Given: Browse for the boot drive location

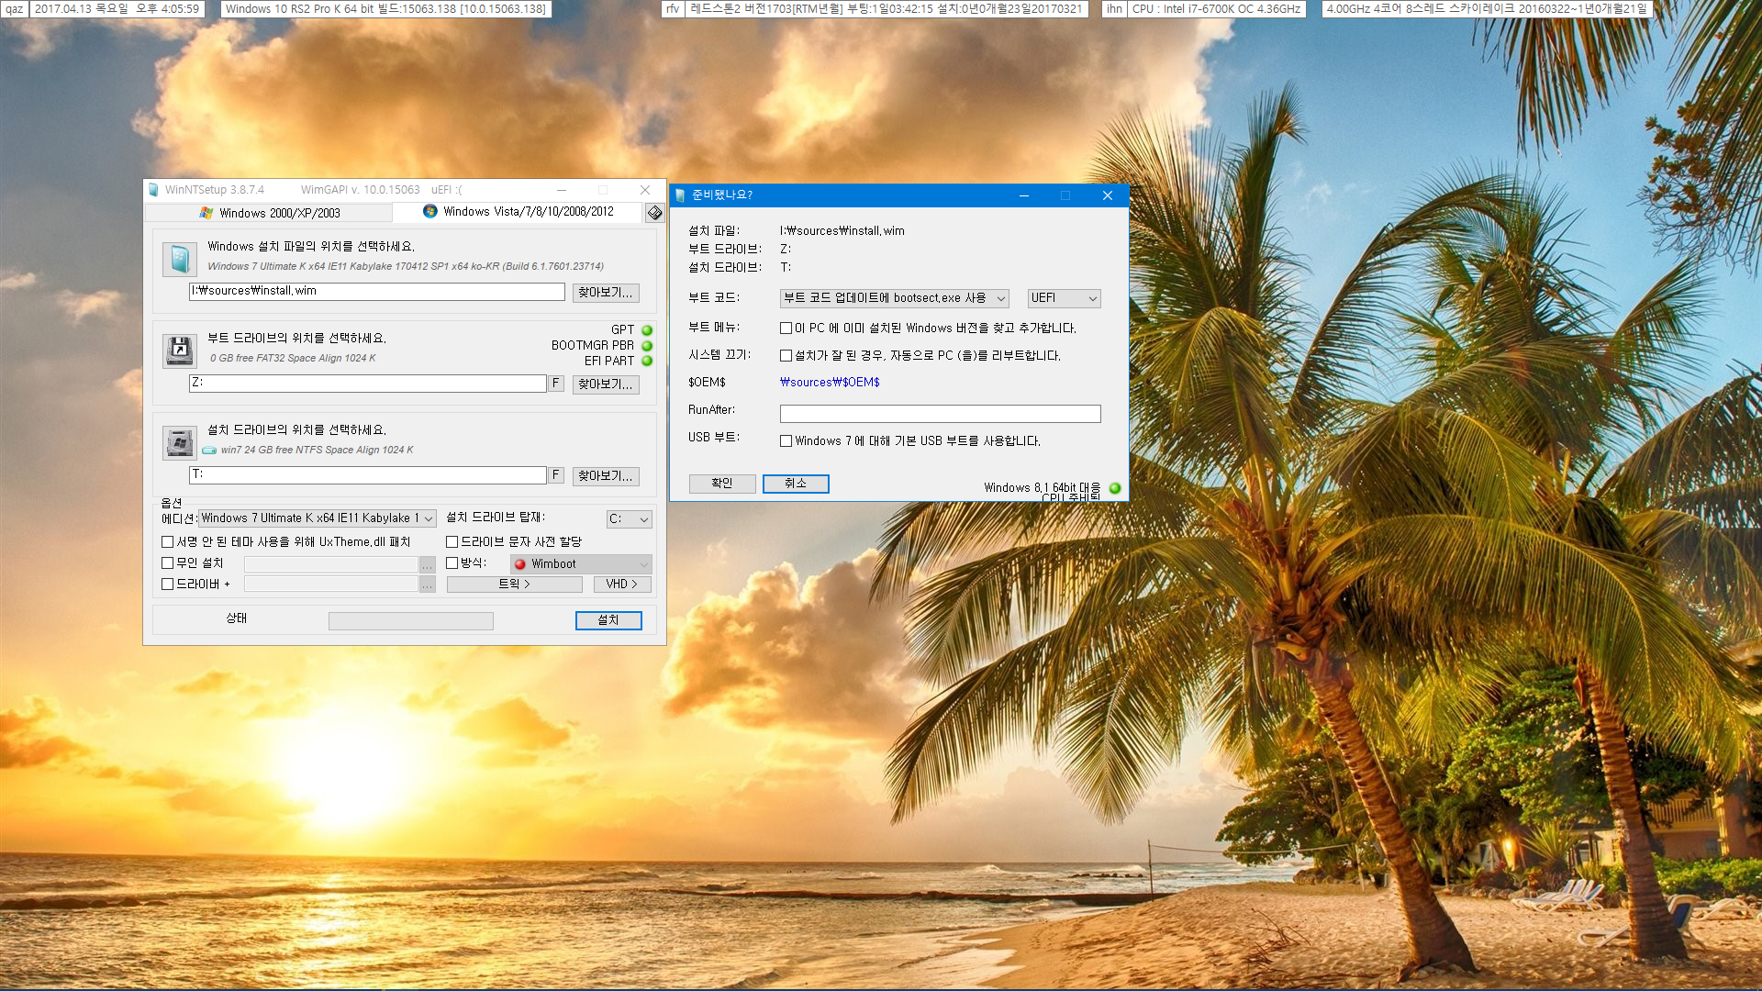Looking at the screenshot, I should click(606, 384).
